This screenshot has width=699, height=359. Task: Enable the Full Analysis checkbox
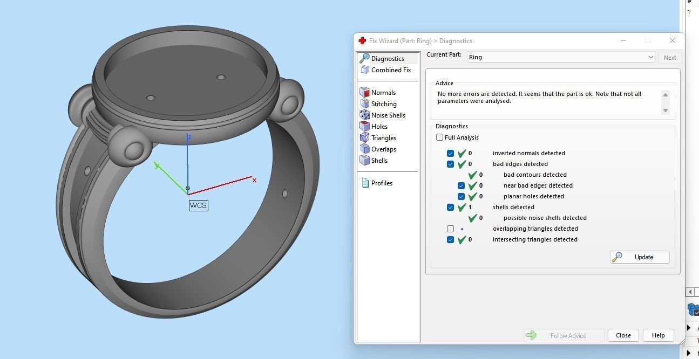440,137
